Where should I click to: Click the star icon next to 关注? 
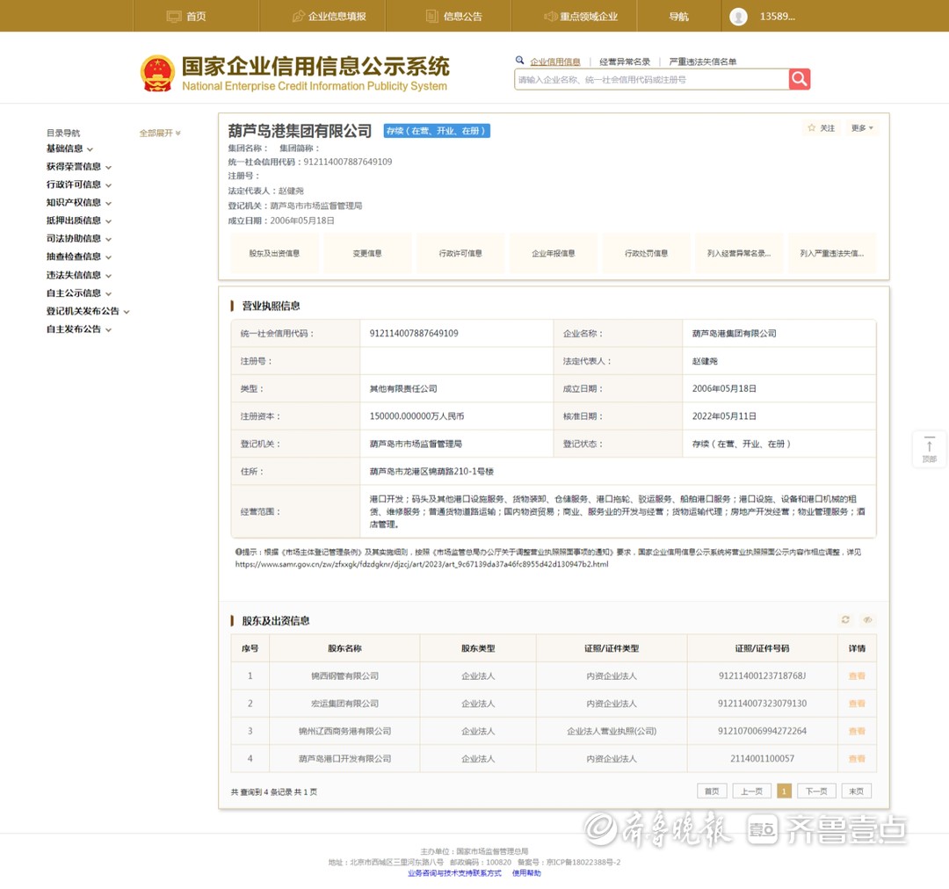tap(812, 127)
